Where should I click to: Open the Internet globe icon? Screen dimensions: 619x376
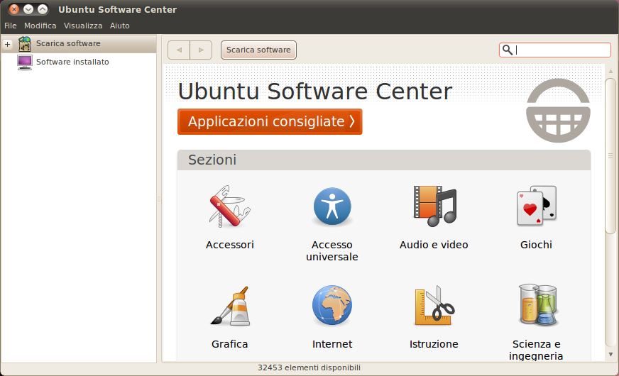[332, 305]
